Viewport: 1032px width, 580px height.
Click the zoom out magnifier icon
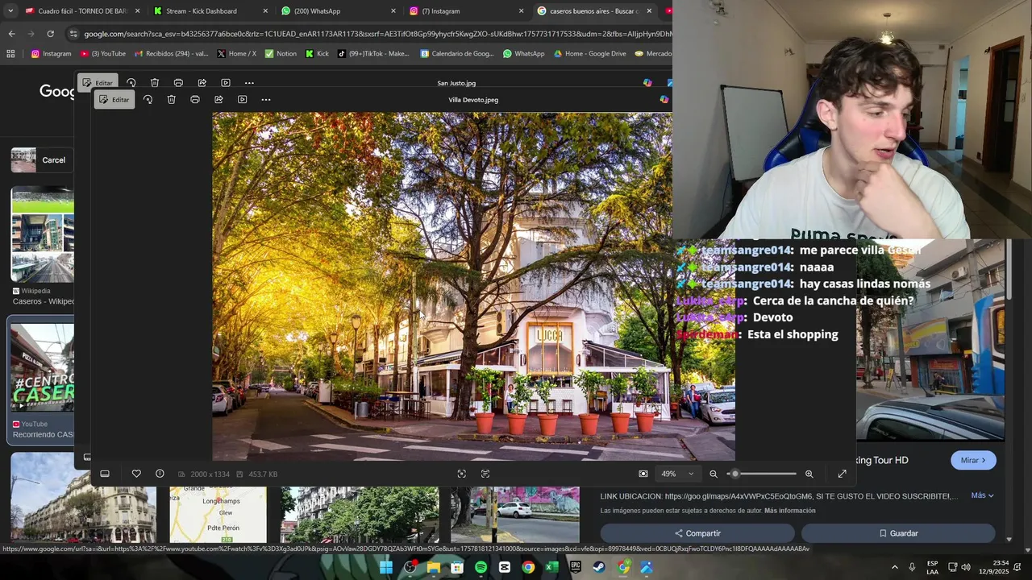click(714, 474)
